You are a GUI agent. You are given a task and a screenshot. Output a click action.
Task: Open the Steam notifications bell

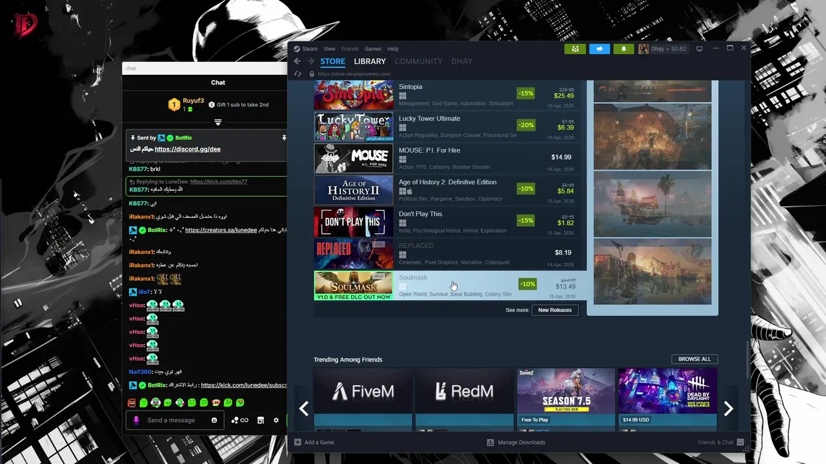click(623, 49)
